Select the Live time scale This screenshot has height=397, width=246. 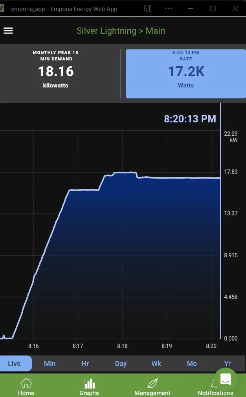coord(15,363)
